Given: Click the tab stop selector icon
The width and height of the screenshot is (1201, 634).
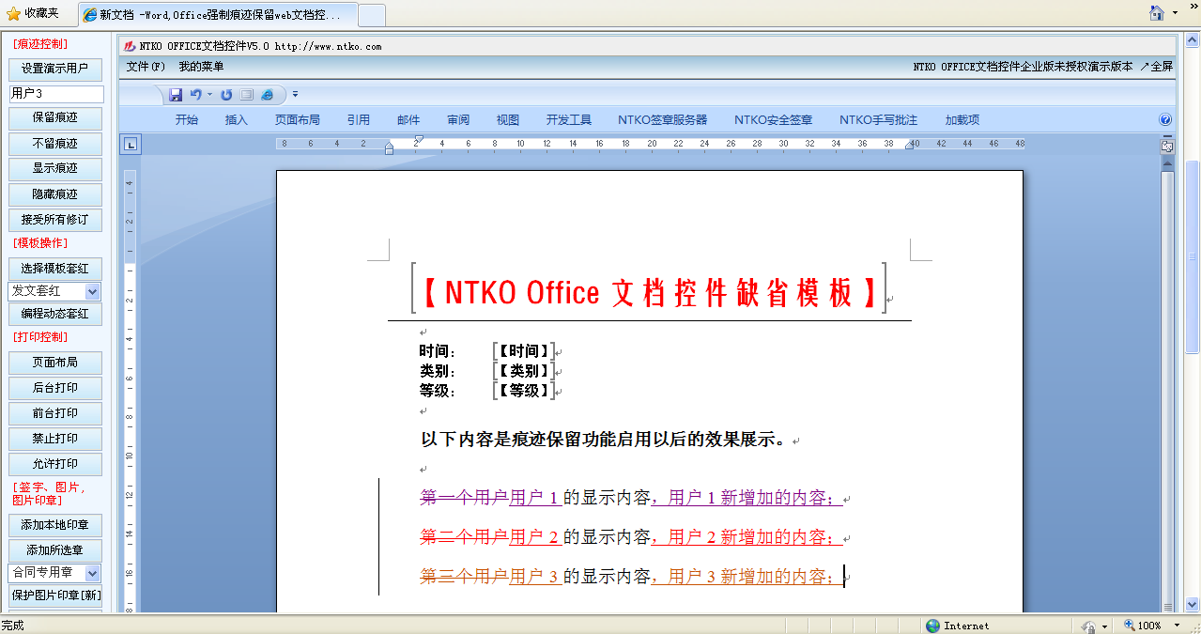Looking at the screenshot, I should (x=131, y=144).
